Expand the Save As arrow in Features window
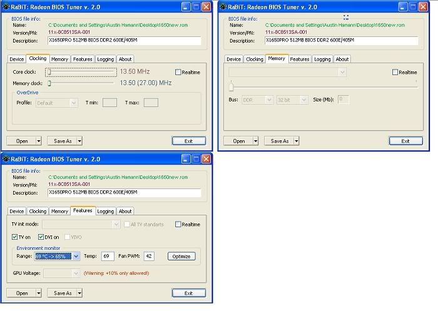The width and height of the screenshot is (438, 313). point(79,293)
